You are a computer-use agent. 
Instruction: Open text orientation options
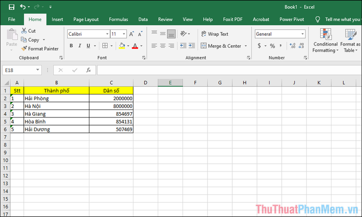[x=185, y=34]
